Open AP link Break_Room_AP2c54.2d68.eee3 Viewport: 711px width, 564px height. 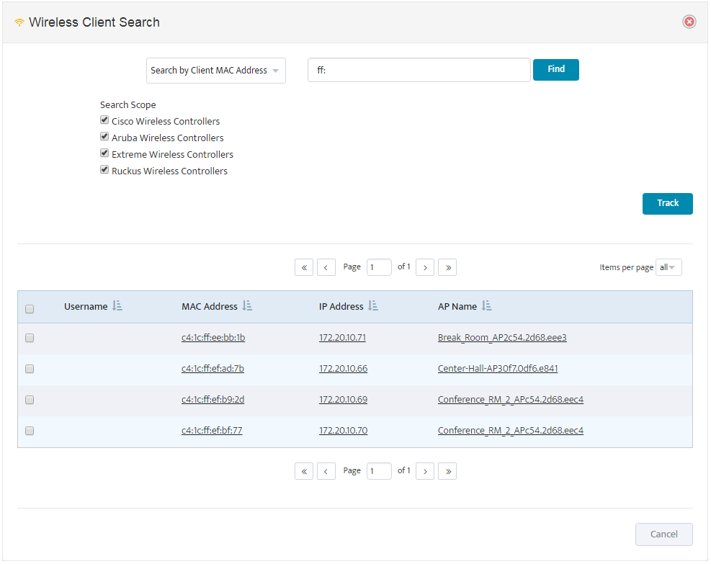tap(502, 338)
